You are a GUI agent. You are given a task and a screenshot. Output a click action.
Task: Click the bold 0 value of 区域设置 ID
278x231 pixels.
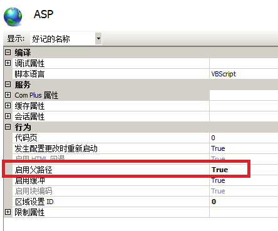pyautogui.click(x=214, y=202)
